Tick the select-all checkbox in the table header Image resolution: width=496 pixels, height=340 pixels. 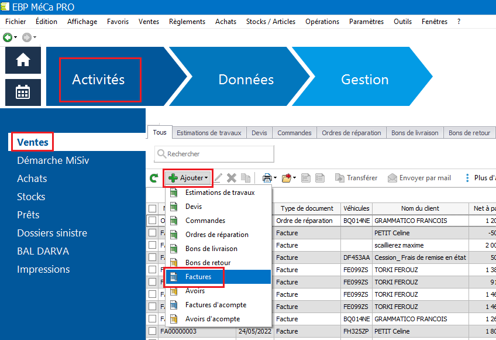coord(153,208)
